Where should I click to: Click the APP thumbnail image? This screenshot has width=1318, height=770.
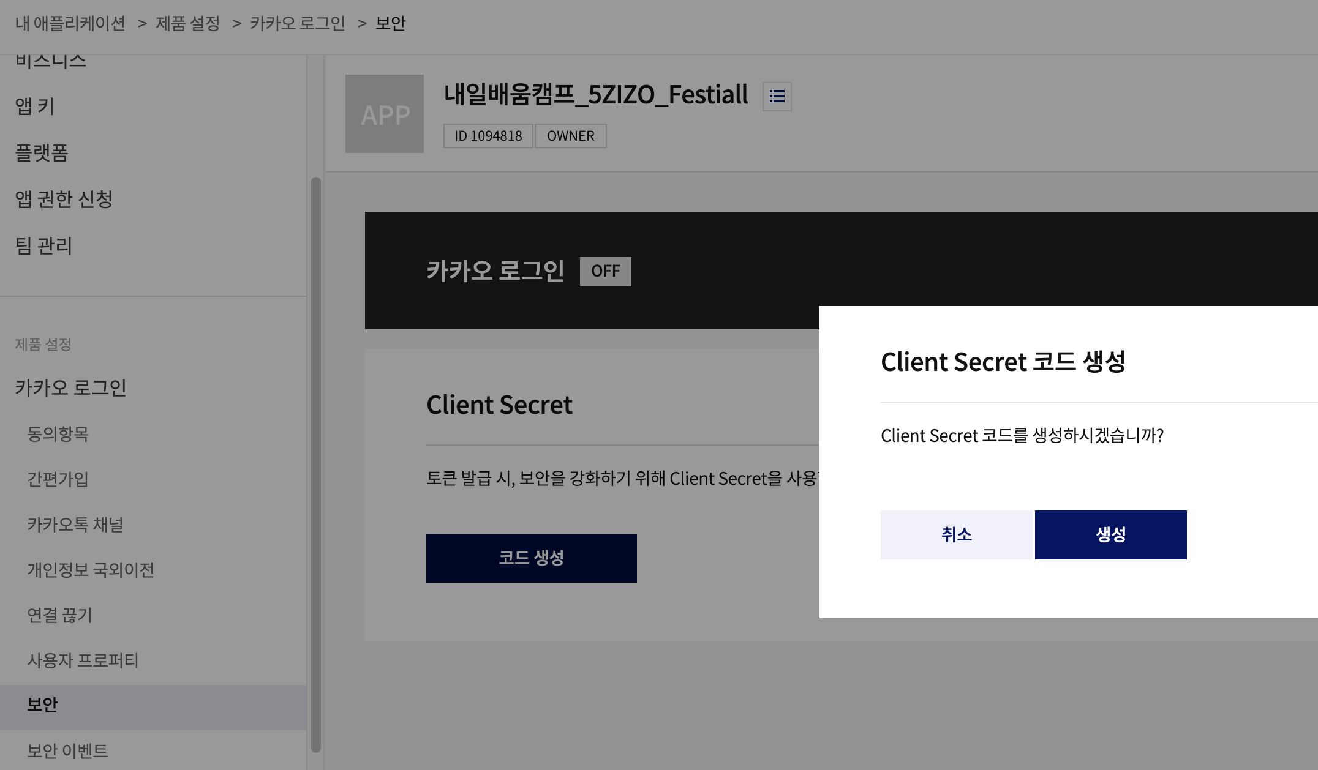pyautogui.click(x=384, y=114)
